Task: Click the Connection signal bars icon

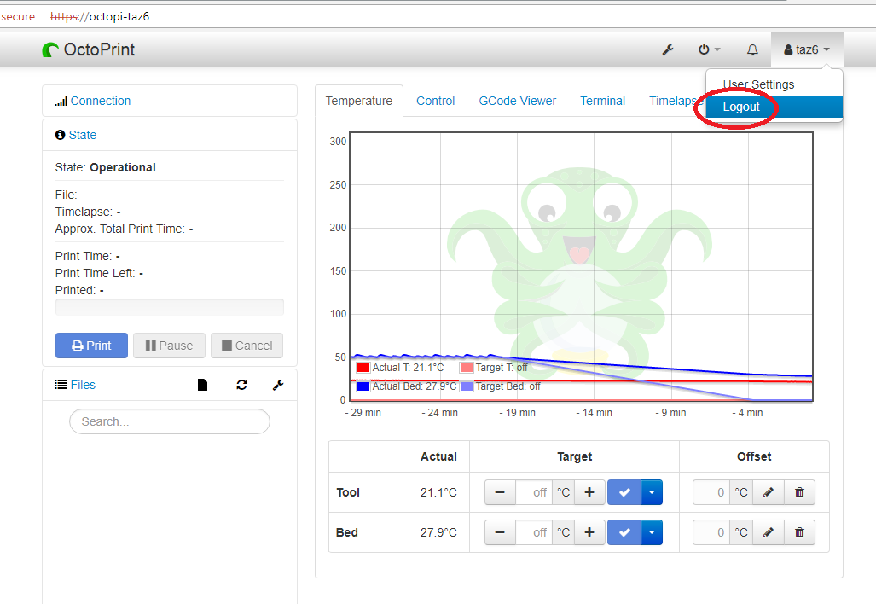Action: point(61,102)
